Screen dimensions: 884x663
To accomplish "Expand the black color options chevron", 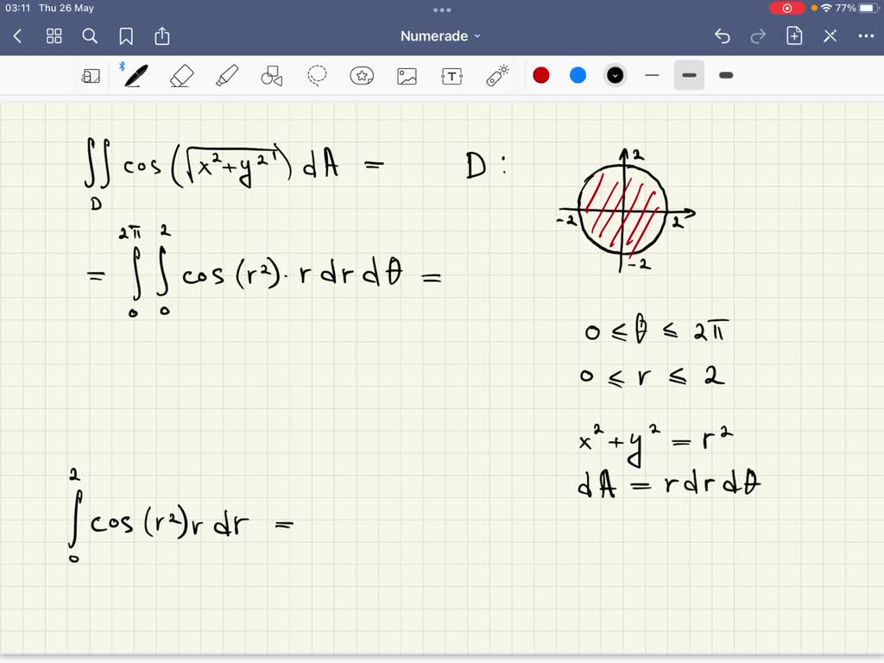I will [x=615, y=75].
